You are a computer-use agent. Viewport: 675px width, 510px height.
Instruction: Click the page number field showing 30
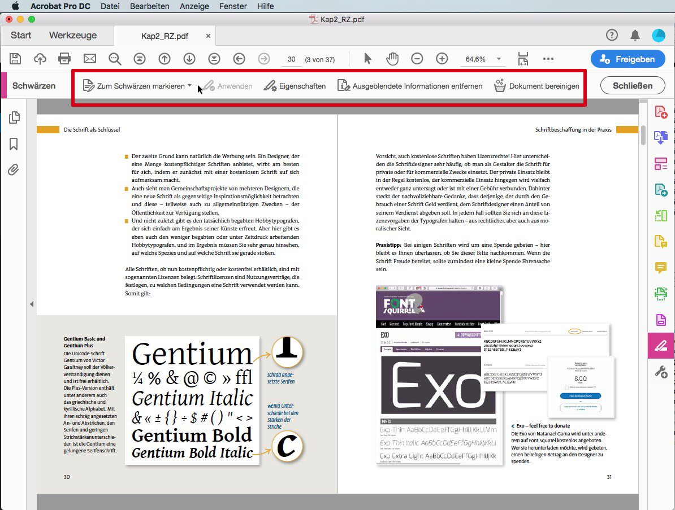point(292,59)
